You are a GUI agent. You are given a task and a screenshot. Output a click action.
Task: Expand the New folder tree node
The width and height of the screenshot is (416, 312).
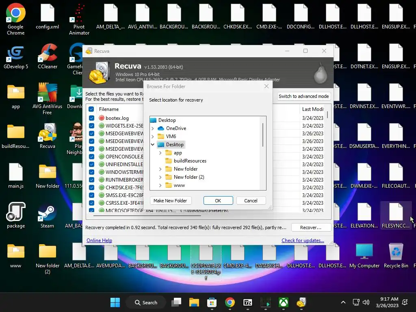coord(160,169)
